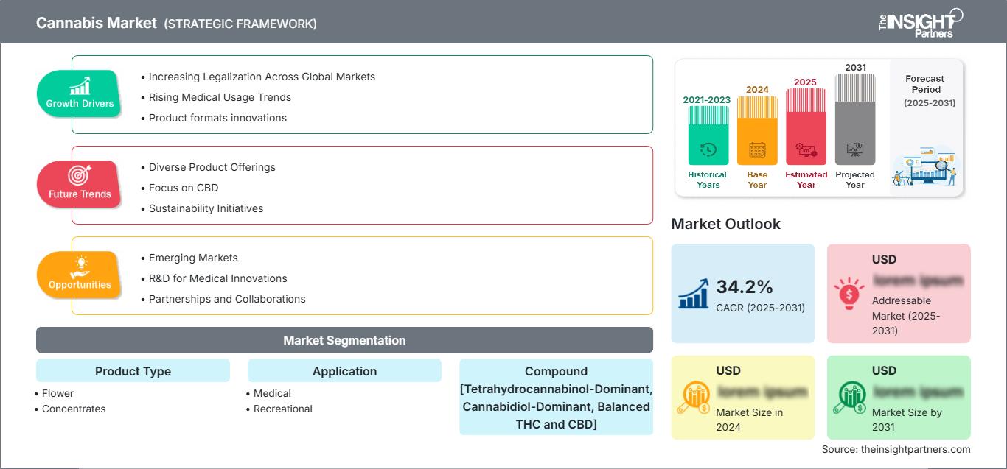Click the Growth Drivers bar chart icon
The height and width of the screenshot is (469, 1007).
click(x=80, y=85)
